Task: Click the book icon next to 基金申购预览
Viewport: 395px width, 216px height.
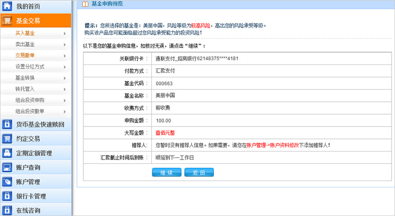Action: 85,4
